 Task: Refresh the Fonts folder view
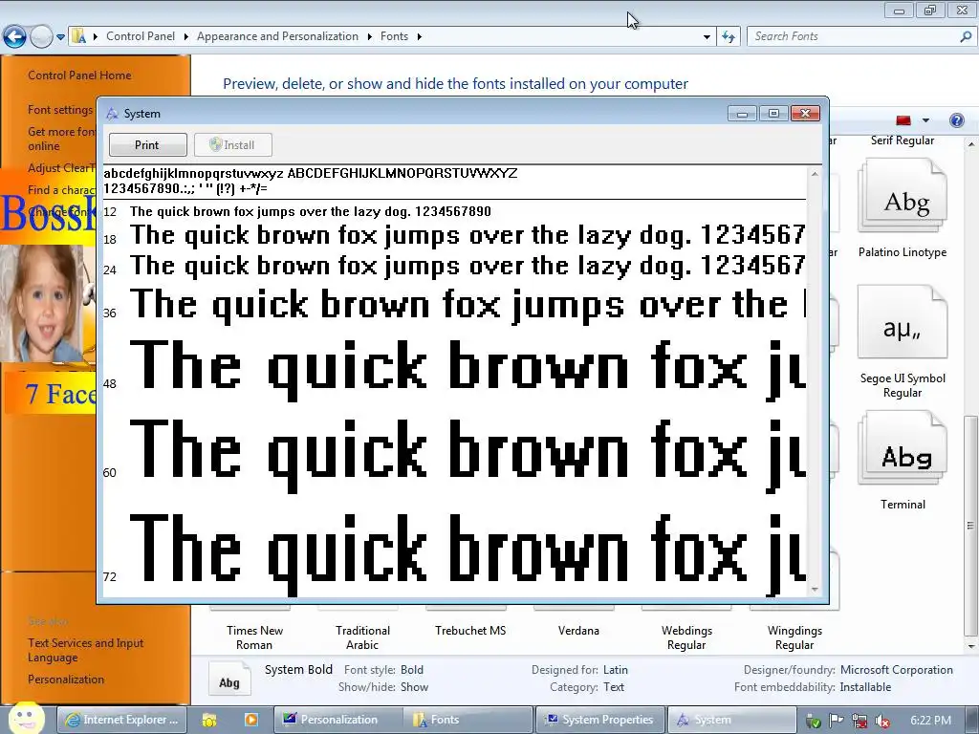tap(728, 37)
